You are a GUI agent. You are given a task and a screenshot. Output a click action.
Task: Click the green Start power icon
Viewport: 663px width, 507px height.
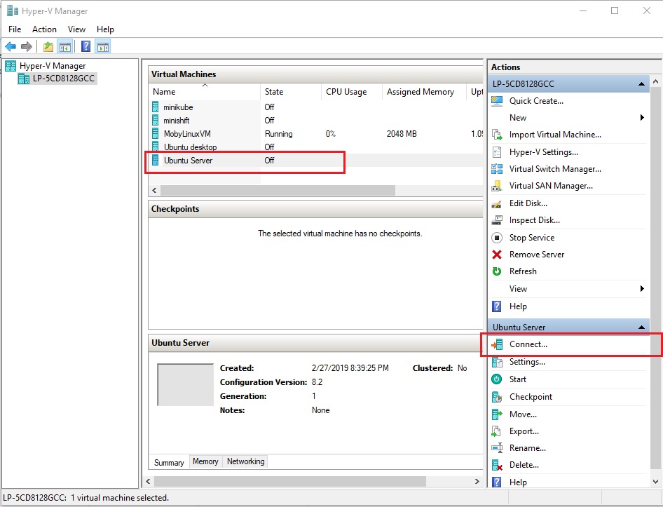pos(497,379)
